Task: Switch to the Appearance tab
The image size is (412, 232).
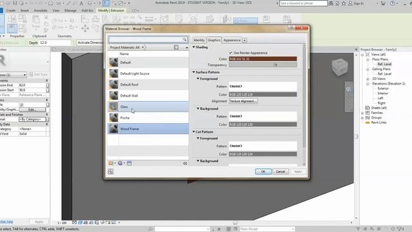Action: click(x=232, y=40)
